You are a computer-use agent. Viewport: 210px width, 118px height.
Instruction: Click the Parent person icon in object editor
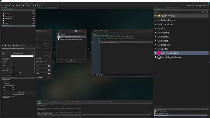49,70
